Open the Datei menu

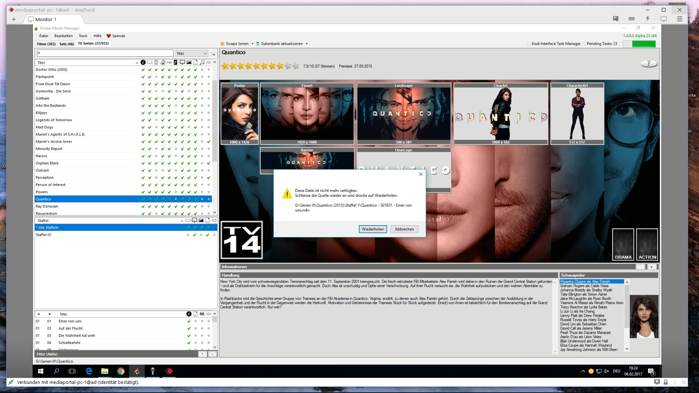[44, 36]
